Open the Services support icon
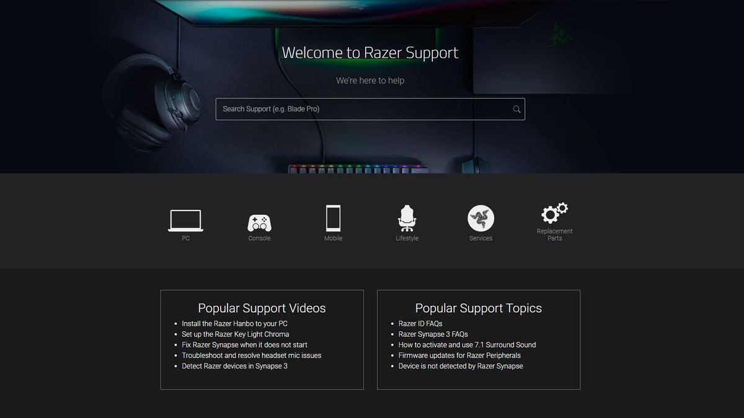 (x=480, y=218)
